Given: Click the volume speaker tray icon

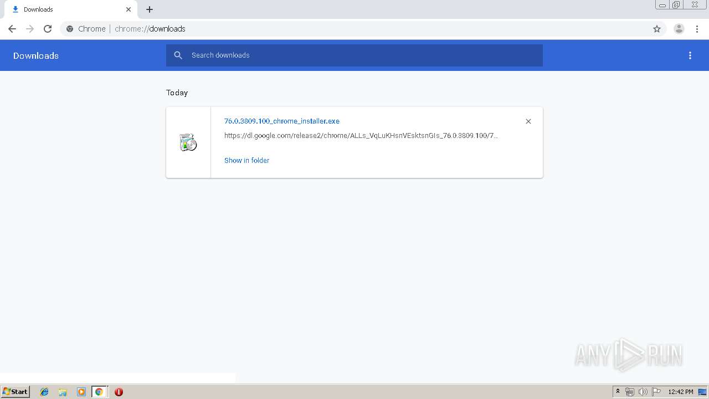Looking at the screenshot, I should 643,392.
